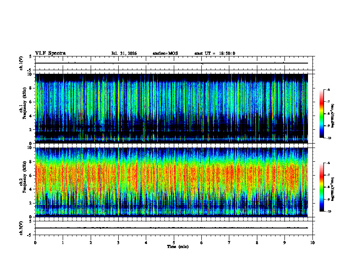
Task: Click the ch.2 color bar log(PSD) label
Action: point(332,189)
